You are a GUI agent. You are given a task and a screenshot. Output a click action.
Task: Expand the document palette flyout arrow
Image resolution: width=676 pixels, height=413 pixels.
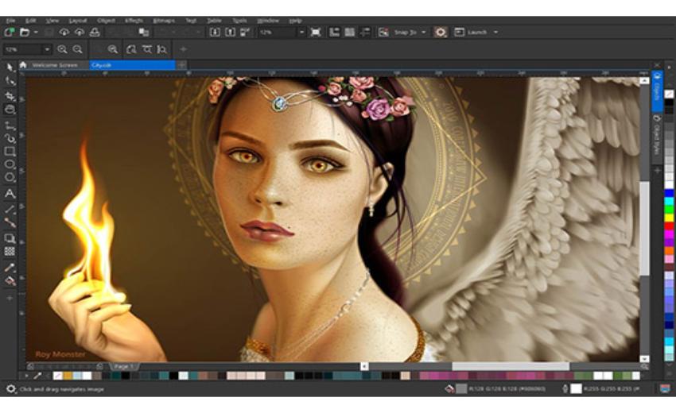(x=26, y=376)
